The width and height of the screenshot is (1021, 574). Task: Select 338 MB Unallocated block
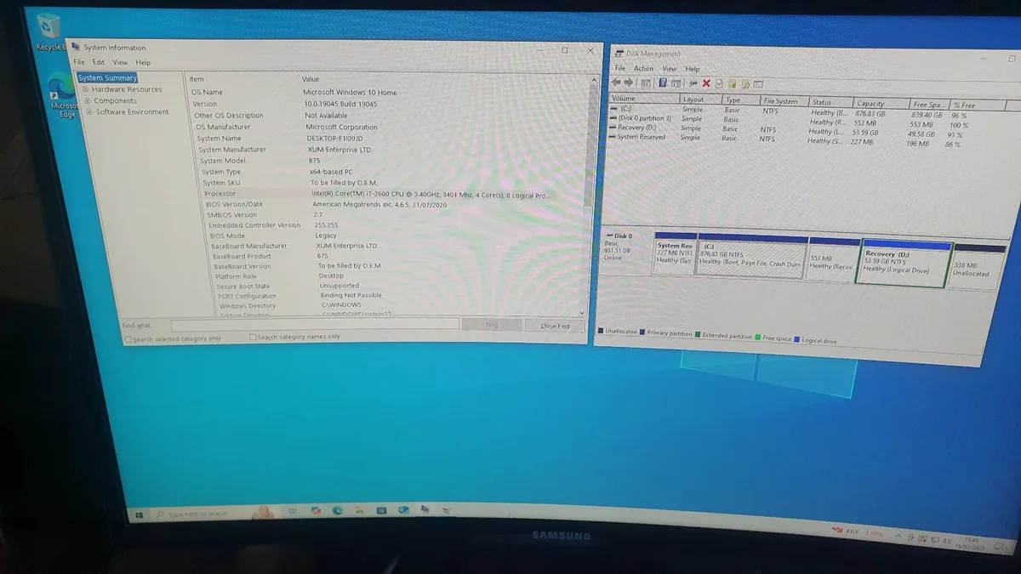point(975,268)
